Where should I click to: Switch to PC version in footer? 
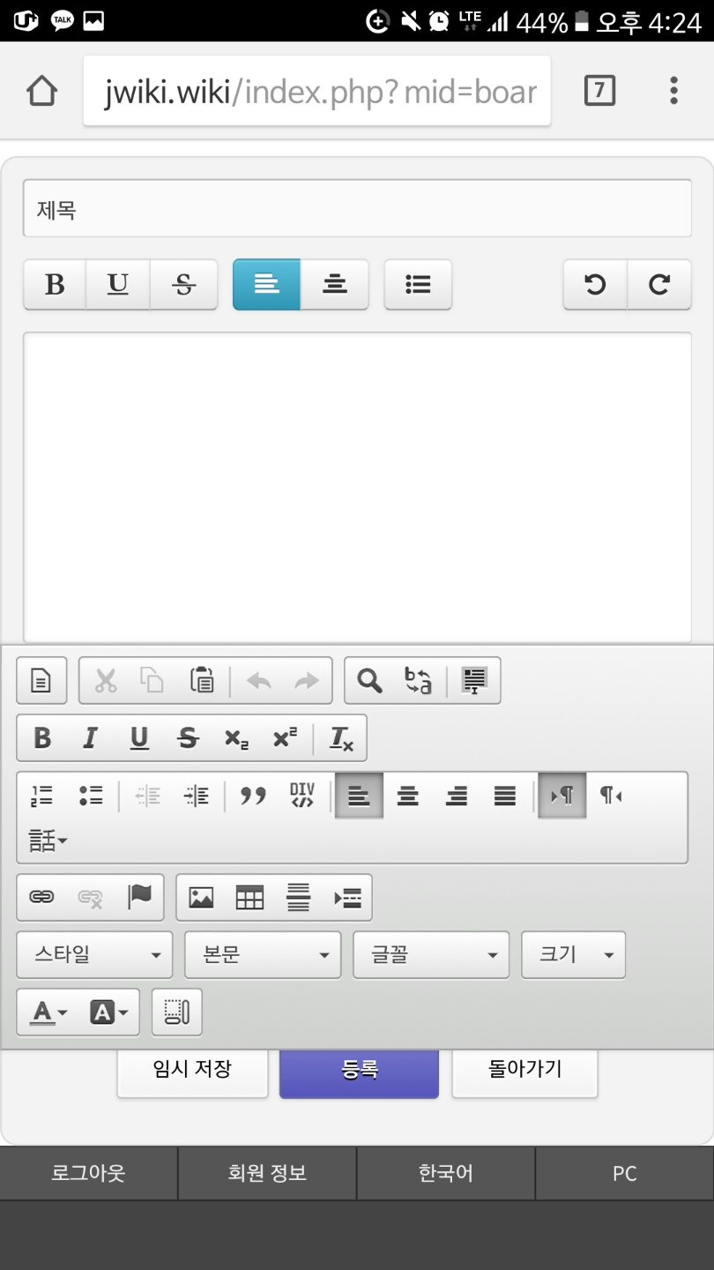click(624, 1174)
